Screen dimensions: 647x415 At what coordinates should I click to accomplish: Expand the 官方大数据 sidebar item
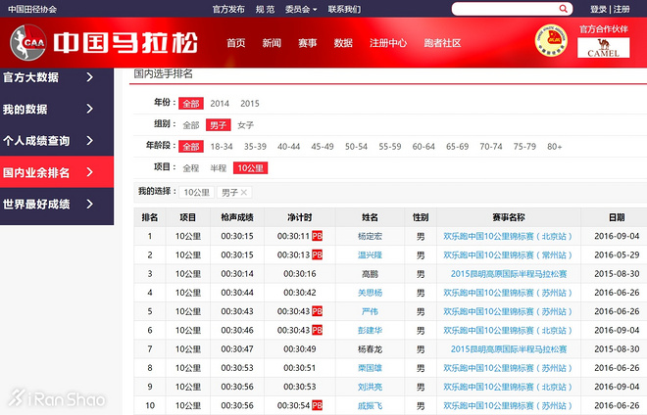(89, 77)
